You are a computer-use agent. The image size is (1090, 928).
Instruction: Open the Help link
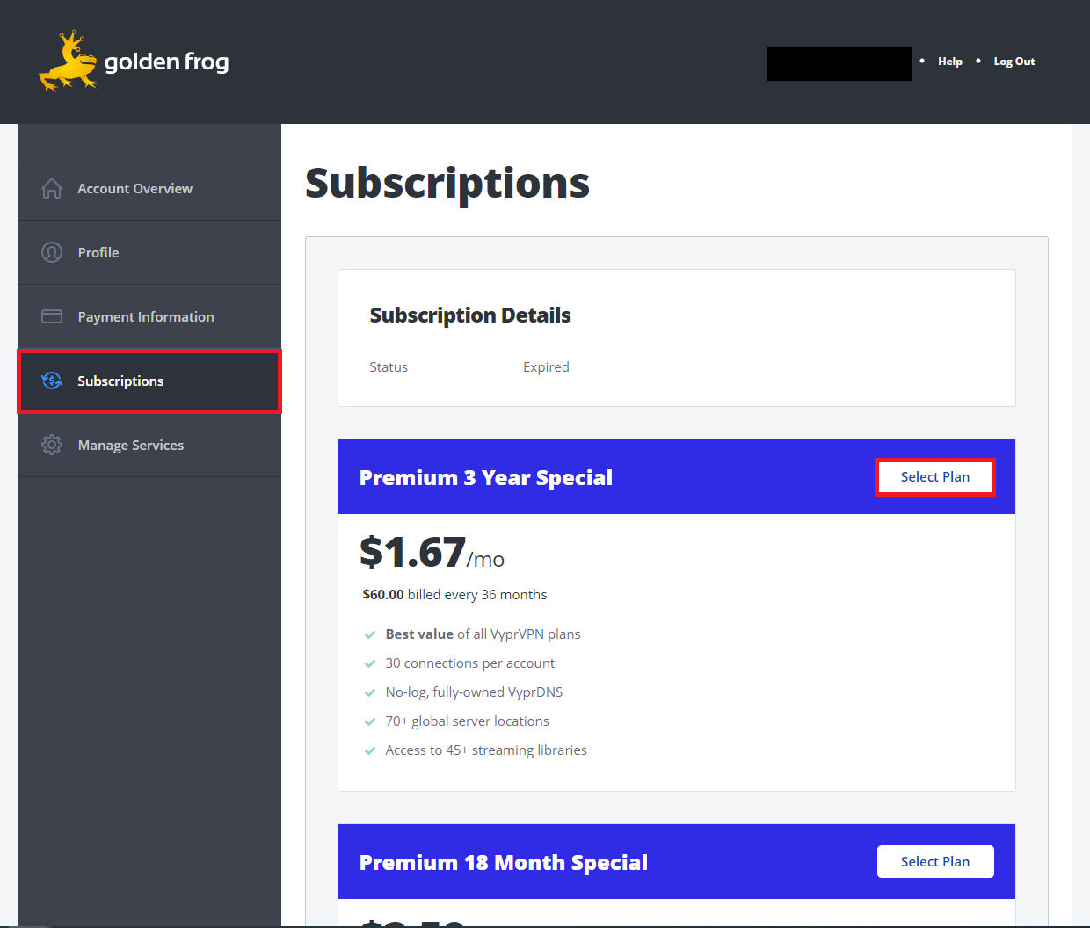[950, 61]
